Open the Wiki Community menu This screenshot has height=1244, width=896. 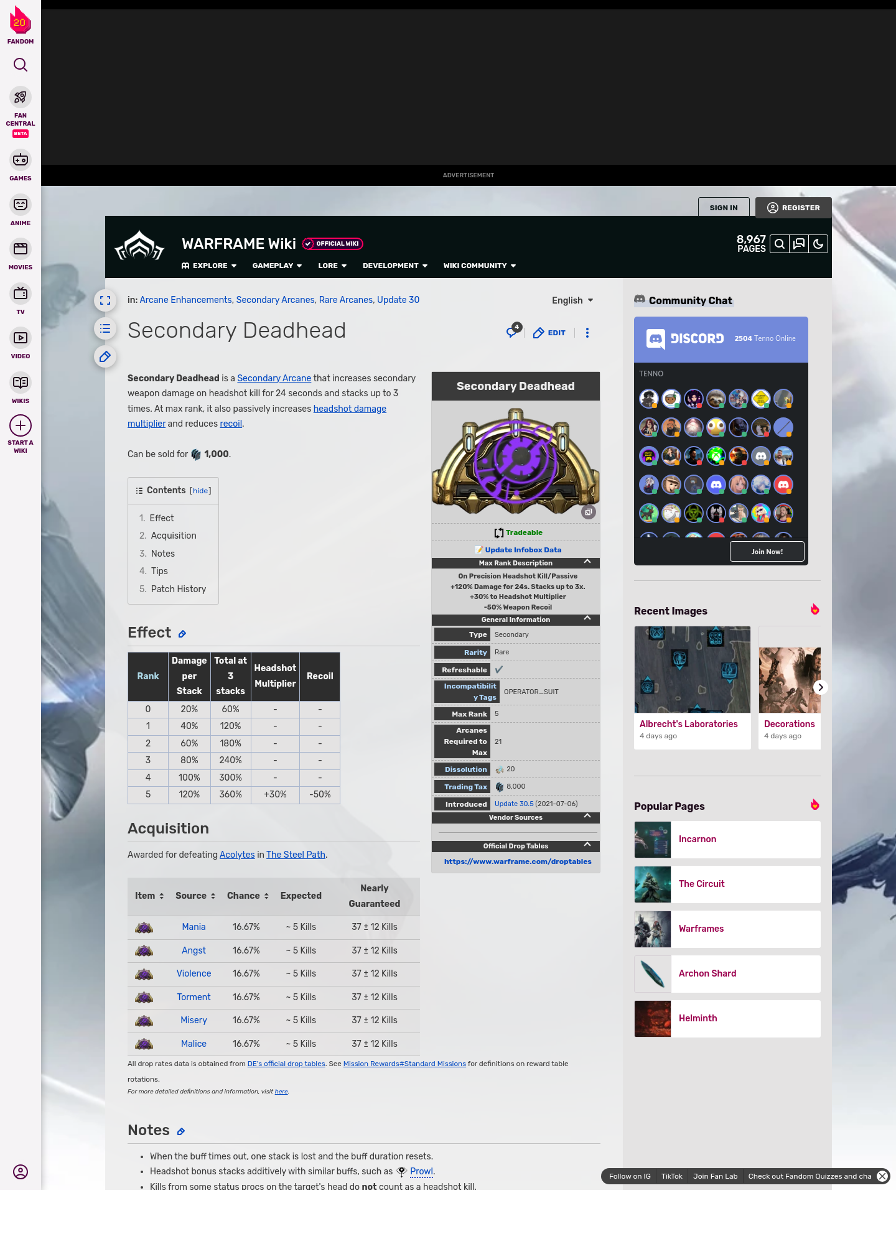(480, 266)
